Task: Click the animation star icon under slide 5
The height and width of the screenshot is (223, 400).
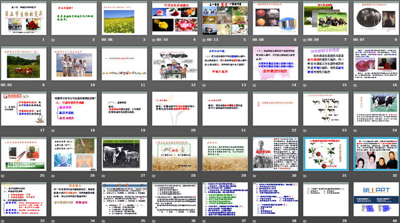Action: (x=204, y=40)
